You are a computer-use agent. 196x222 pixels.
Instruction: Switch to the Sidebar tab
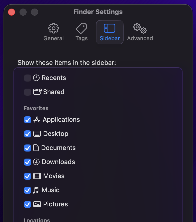pos(110,32)
